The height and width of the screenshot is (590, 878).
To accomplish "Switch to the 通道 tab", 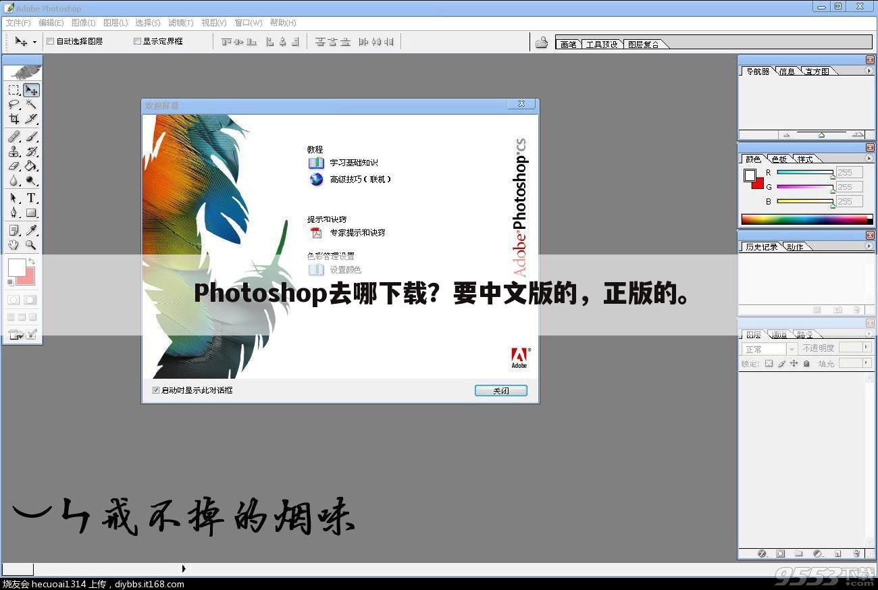I will tap(779, 335).
